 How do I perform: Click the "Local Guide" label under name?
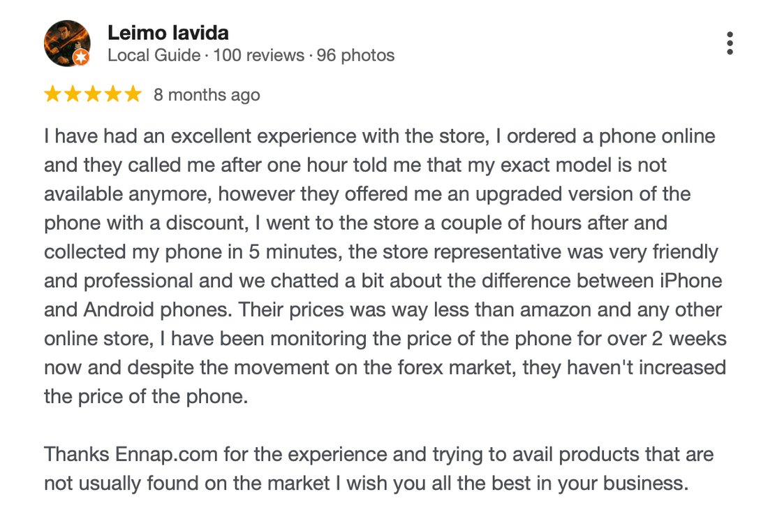point(154,55)
